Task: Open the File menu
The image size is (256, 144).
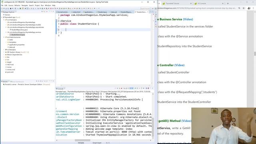Action: pyautogui.click(x=2, y=5)
